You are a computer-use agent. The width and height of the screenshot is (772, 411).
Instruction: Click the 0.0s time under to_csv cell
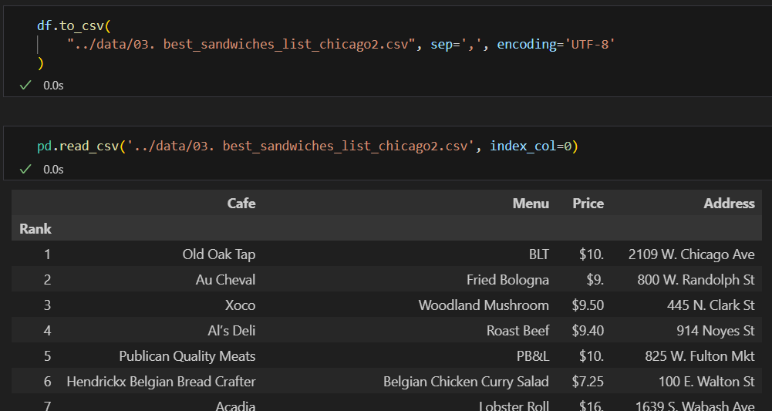coord(53,85)
